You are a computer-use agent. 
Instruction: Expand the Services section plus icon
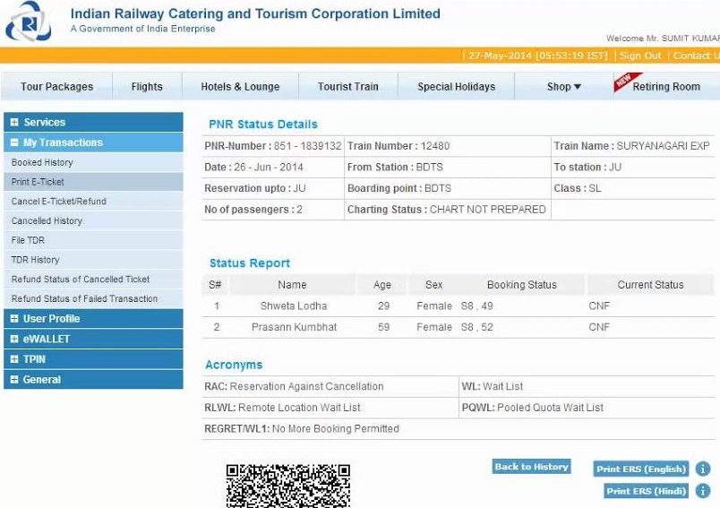click(14, 122)
